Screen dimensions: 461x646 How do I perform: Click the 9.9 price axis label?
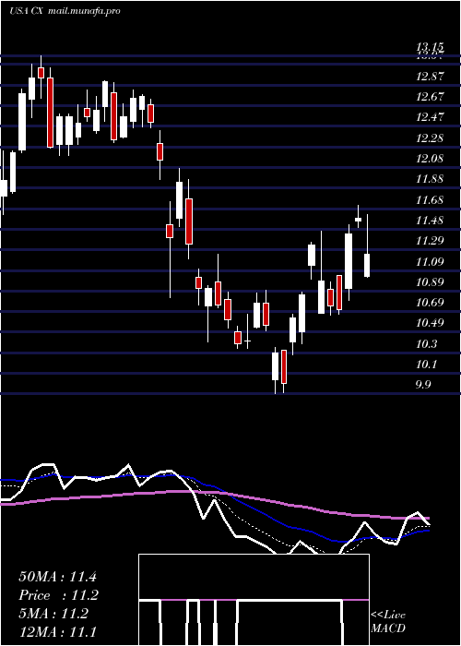(x=424, y=385)
